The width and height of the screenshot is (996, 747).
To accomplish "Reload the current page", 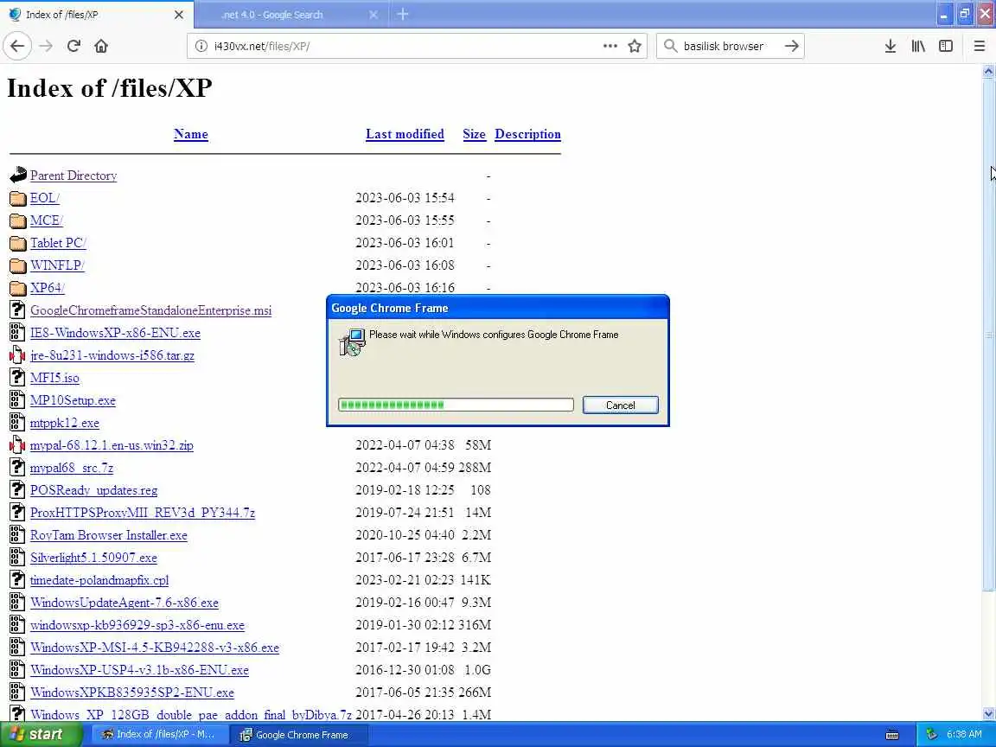I will point(73,46).
